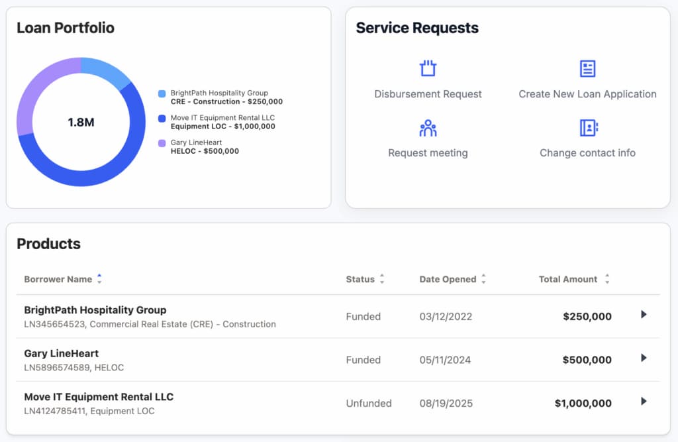This screenshot has height=442, width=678.
Task: Click $500,000 amount in table
Action: [587, 360]
